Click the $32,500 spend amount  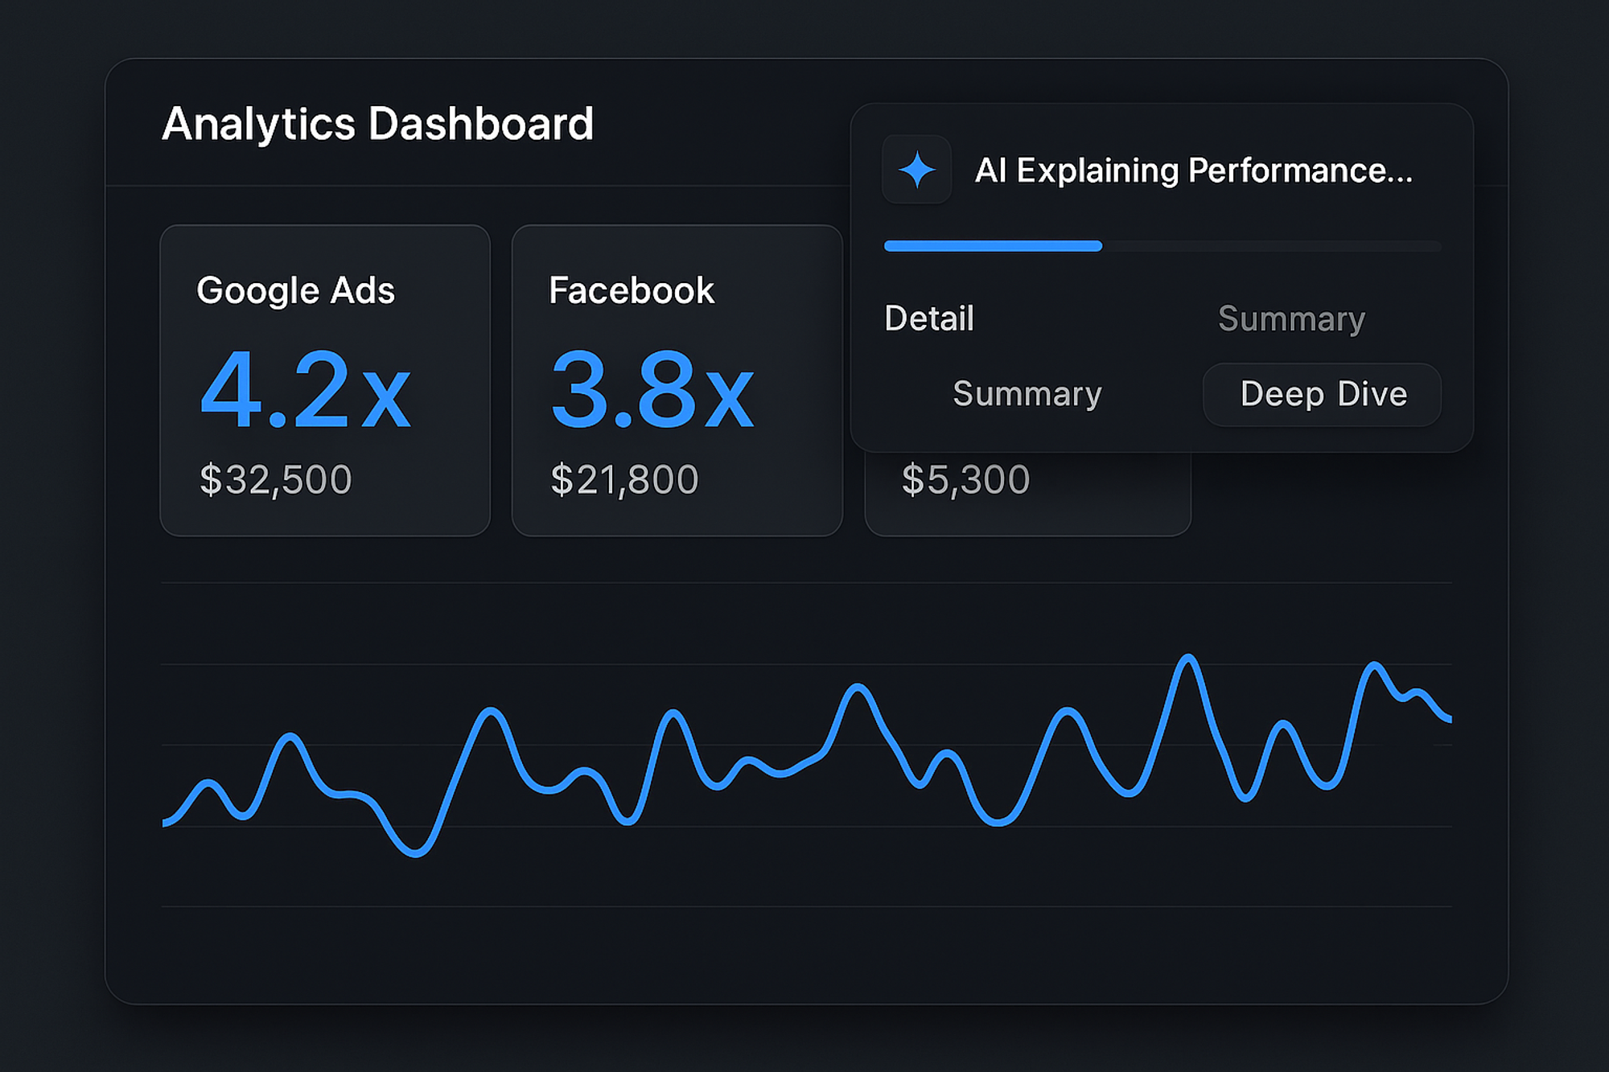click(275, 479)
